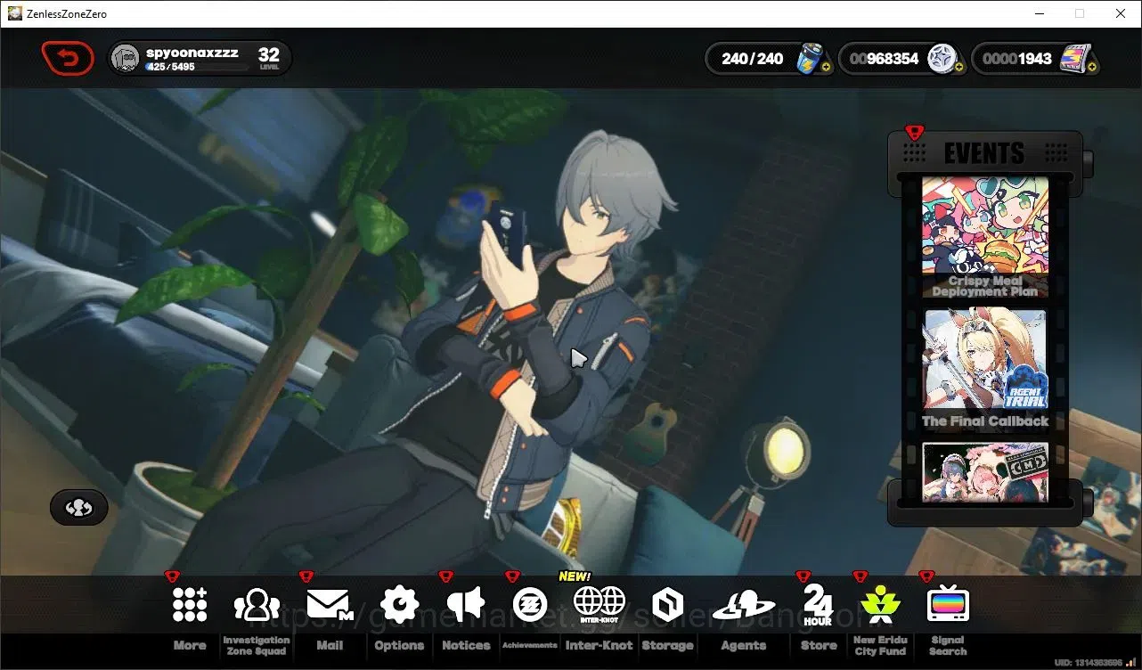Open the New Eridu City Fund icon

(880, 605)
